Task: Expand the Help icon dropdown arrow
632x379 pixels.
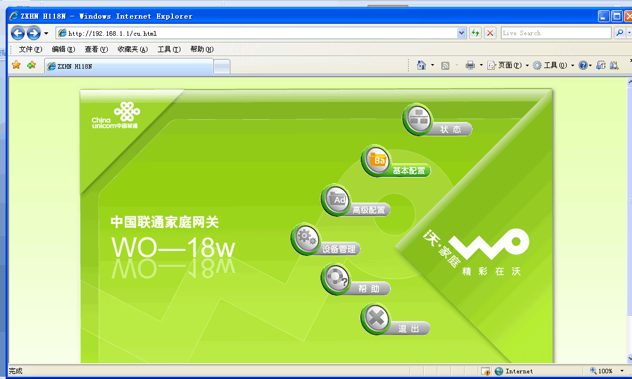Action: [591, 65]
